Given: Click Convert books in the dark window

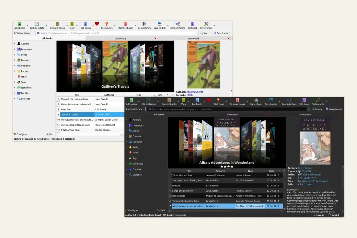Looking at the screenshot, I should click(x=169, y=102).
